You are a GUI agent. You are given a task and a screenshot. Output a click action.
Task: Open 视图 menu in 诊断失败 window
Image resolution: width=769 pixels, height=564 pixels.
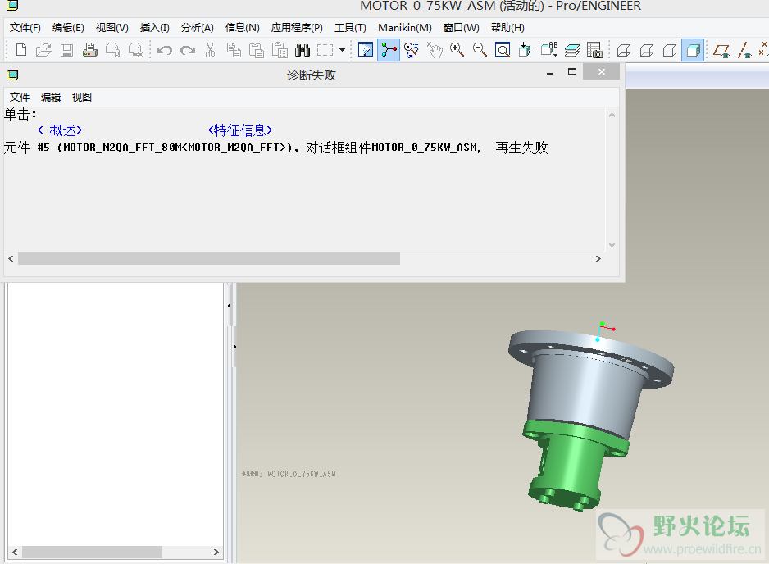pyautogui.click(x=81, y=97)
